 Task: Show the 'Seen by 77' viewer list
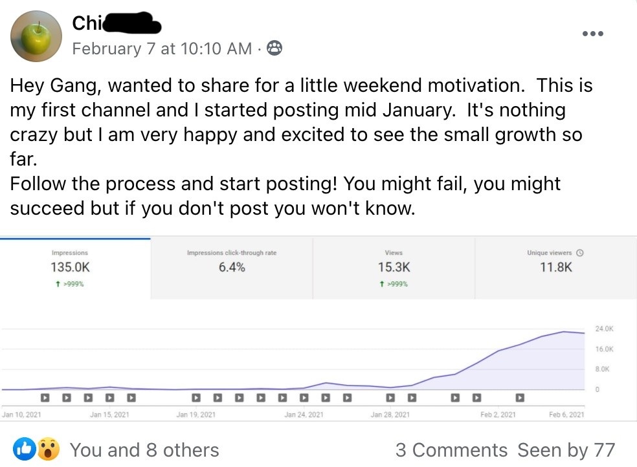click(x=566, y=450)
